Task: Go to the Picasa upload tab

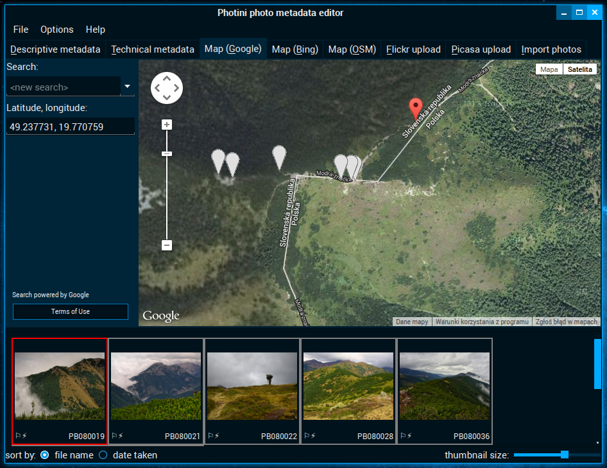Action: pos(481,49)
